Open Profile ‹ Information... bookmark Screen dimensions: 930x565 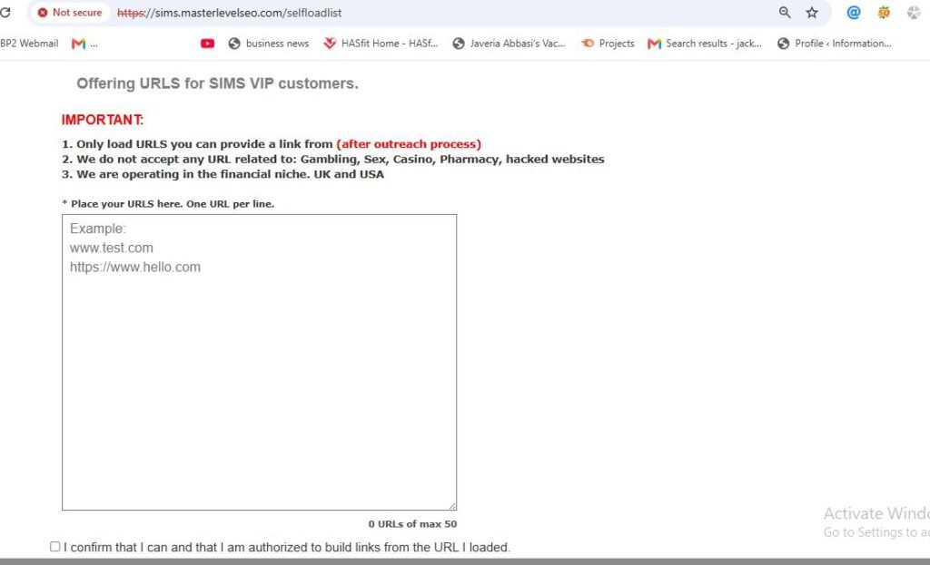[835, 44]
